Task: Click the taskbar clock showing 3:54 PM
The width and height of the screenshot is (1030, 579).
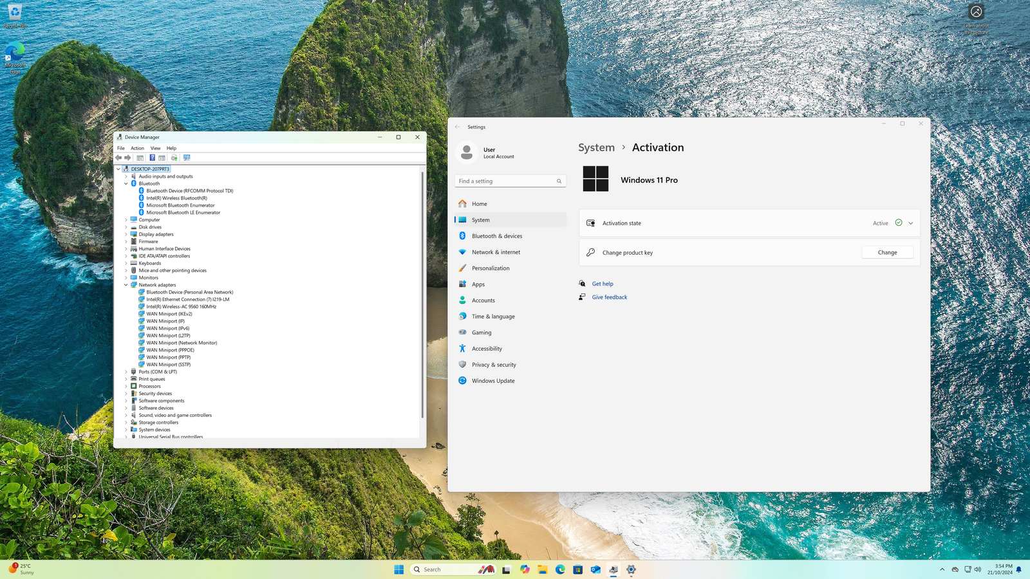Action: [x=1000, y=569]
